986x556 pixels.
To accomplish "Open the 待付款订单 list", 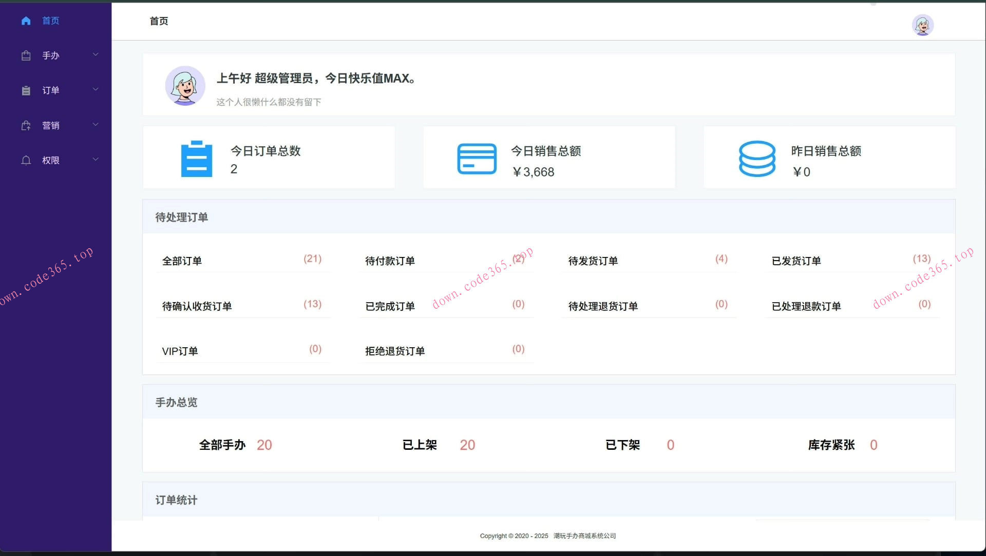I will click(390, 261).
